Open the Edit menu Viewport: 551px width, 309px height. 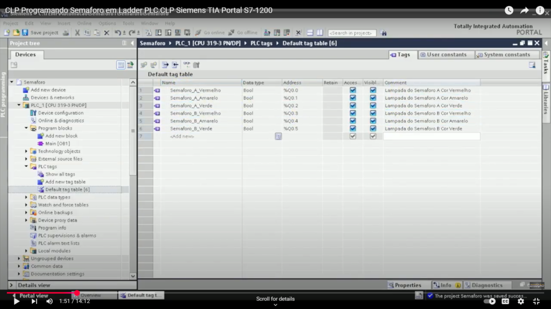(29, 23)
